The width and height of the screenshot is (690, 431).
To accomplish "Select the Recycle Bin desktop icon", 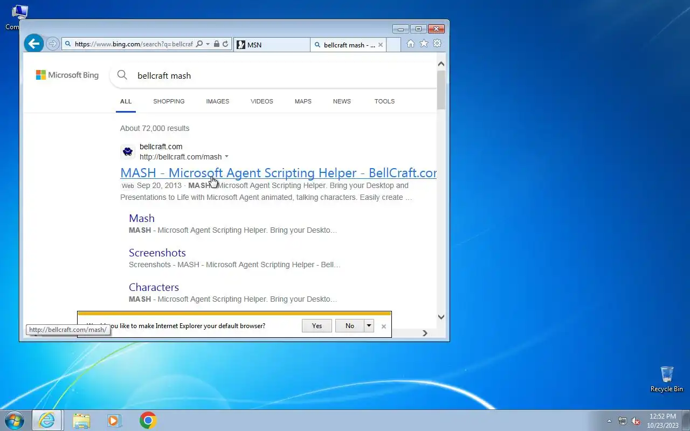I will point(667,379).
